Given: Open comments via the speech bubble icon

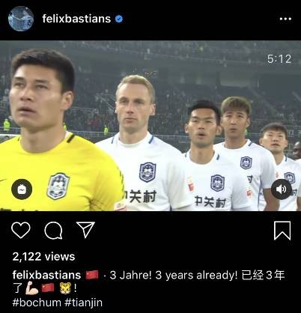Looking at the screenshot, I should [53, 230].
